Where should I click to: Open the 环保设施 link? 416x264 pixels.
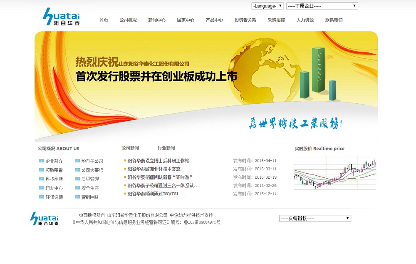[54, 197]
